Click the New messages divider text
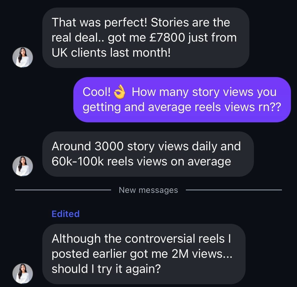The image size is (297, 287). point(148,190)
